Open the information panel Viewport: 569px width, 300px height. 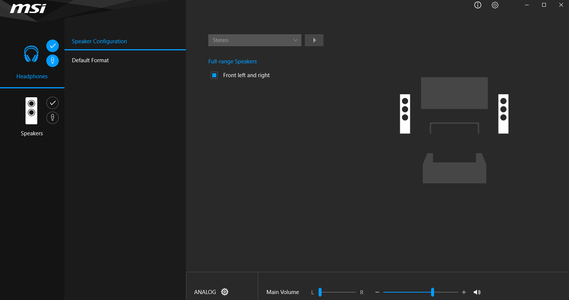477,5
